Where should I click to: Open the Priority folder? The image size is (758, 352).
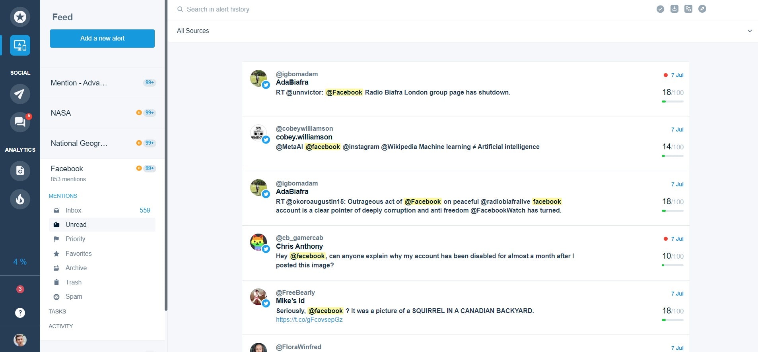click(102, 239)
